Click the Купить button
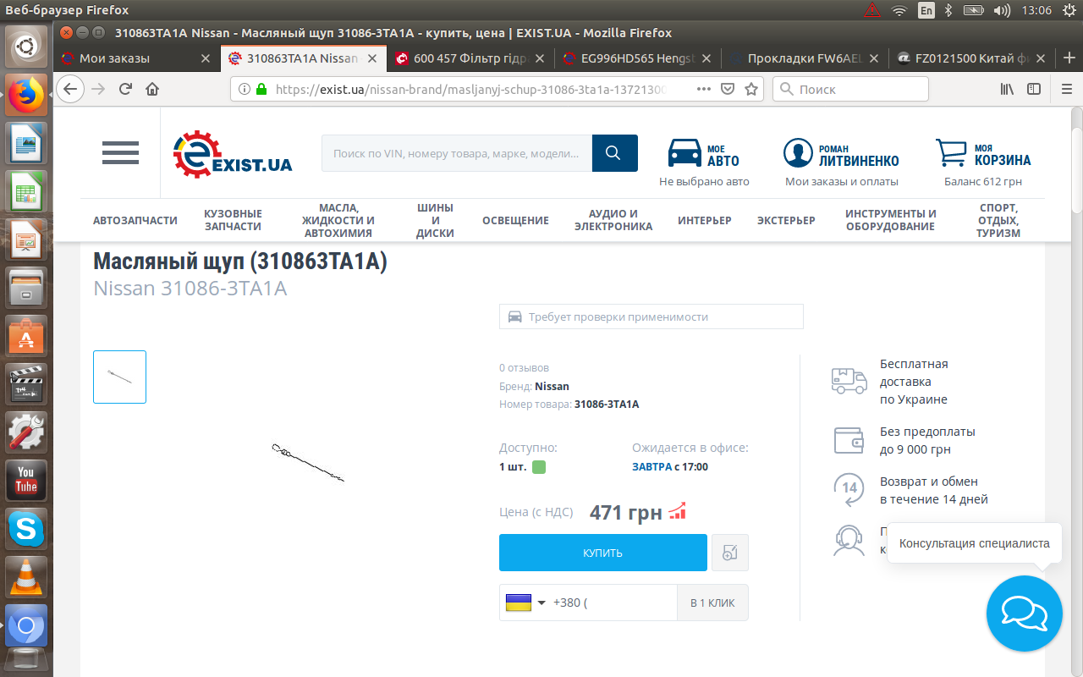Viewport: 1083px width, 677px height. [x=603, y=553]
